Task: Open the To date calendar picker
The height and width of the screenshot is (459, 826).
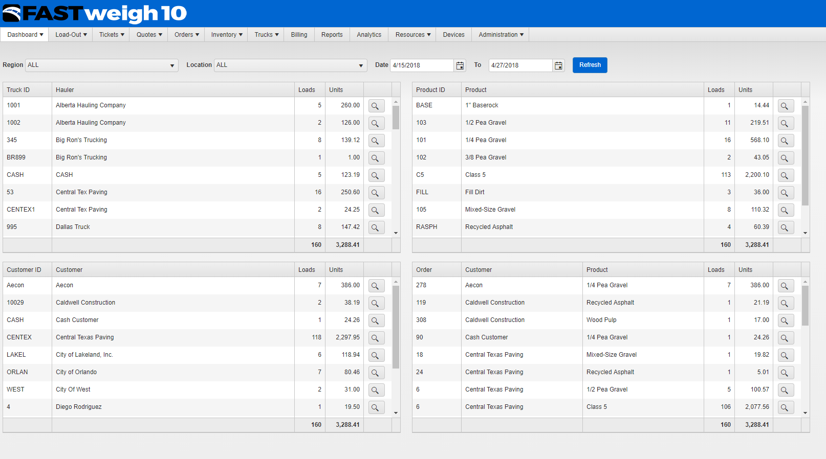Action: pos(558,65)
